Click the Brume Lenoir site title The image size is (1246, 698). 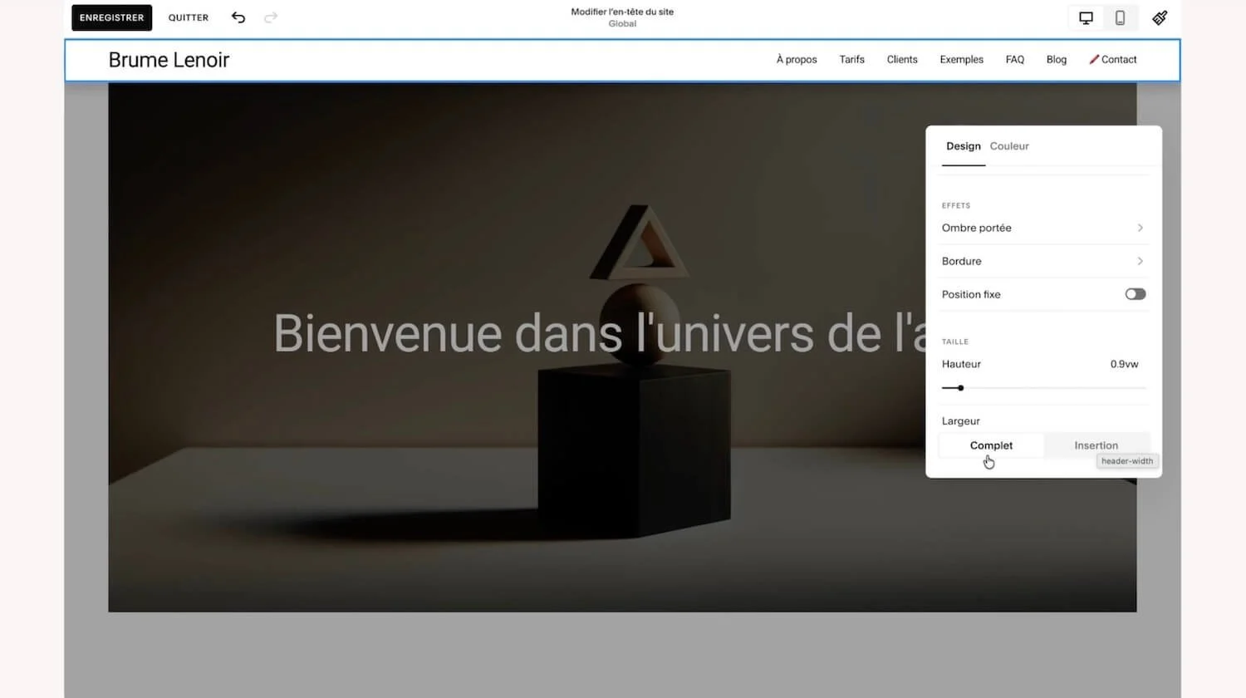point(169,59)
